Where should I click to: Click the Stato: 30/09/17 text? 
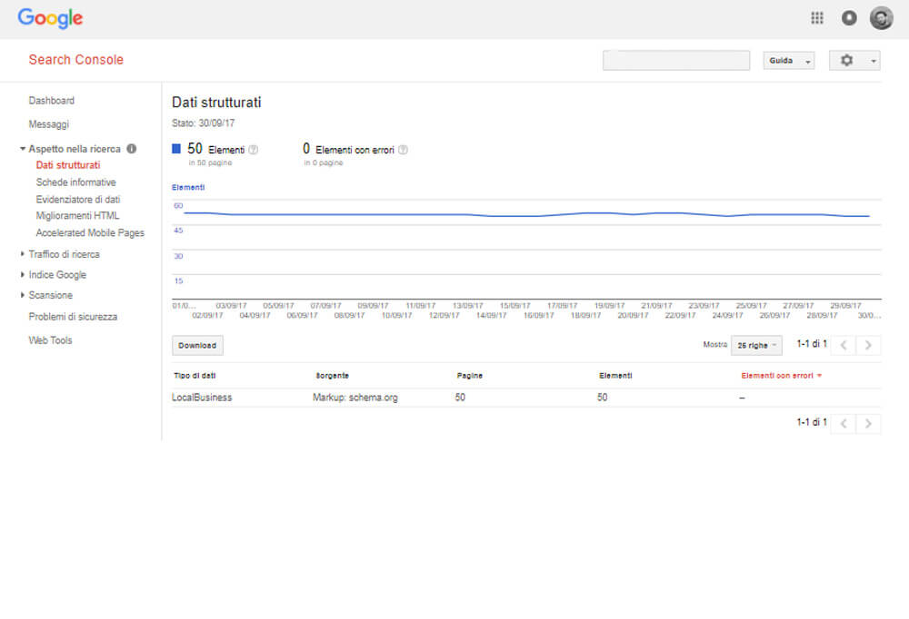pos(203,123)
